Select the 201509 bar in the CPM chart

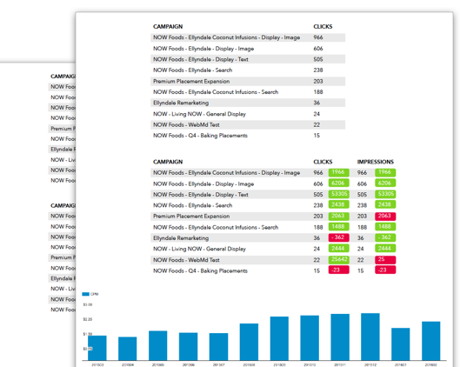click(x=279, y=338)
